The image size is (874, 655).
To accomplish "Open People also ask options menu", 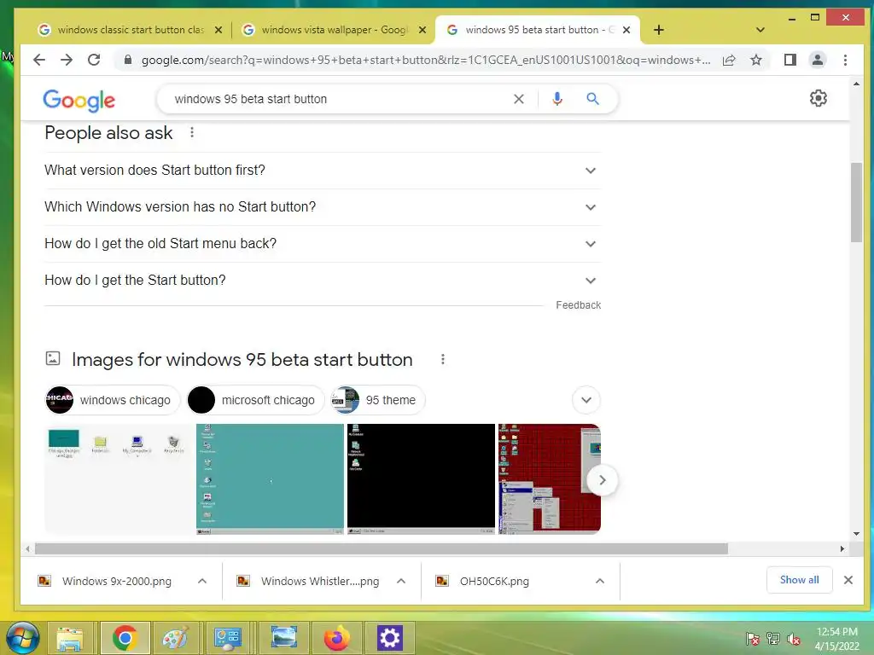I will tap(192, 132).
